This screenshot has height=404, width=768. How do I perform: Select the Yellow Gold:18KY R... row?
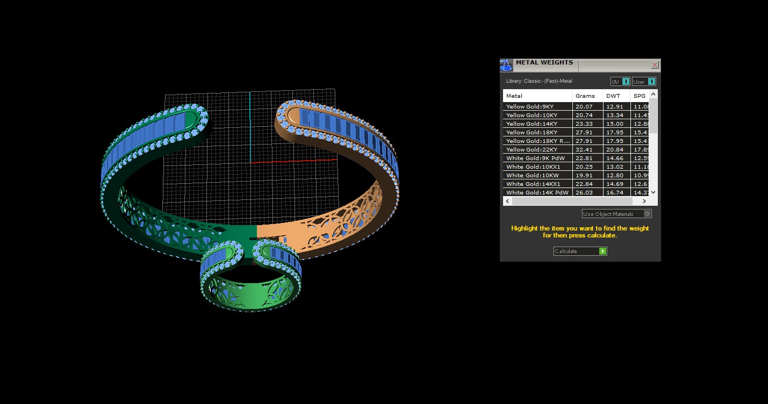tap(576, 141)
